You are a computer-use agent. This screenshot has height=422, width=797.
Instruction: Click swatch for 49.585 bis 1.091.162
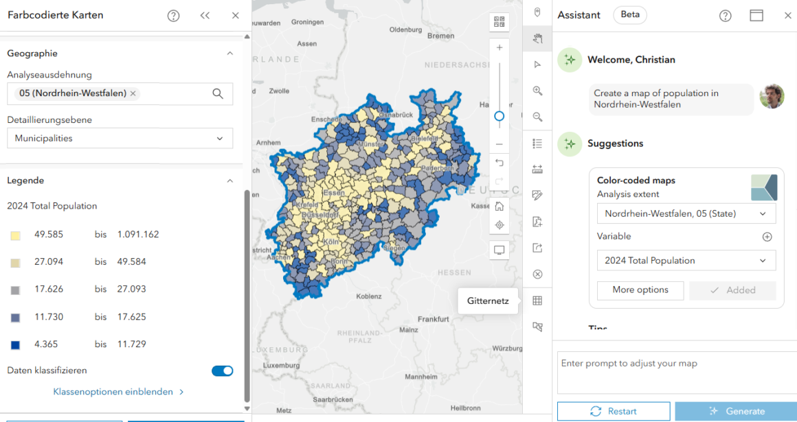pos(15,235)
